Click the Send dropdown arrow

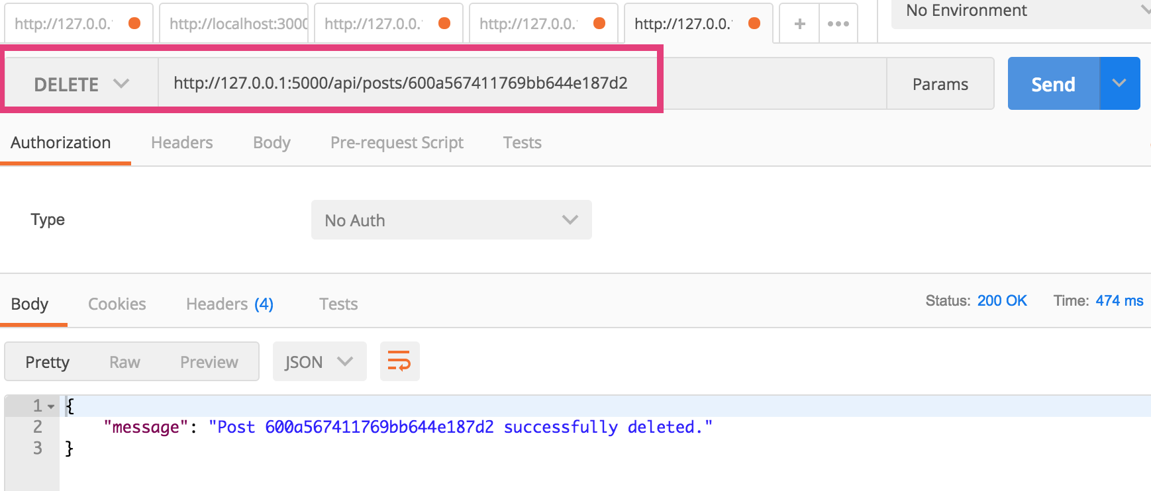tap(1119, 83)
